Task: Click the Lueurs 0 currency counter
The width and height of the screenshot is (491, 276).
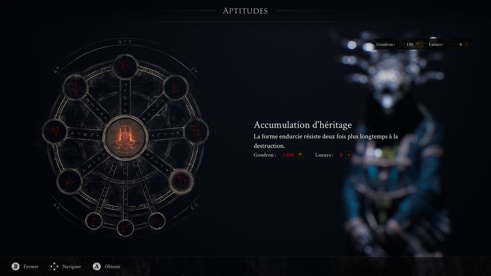Action: point(449,45)
